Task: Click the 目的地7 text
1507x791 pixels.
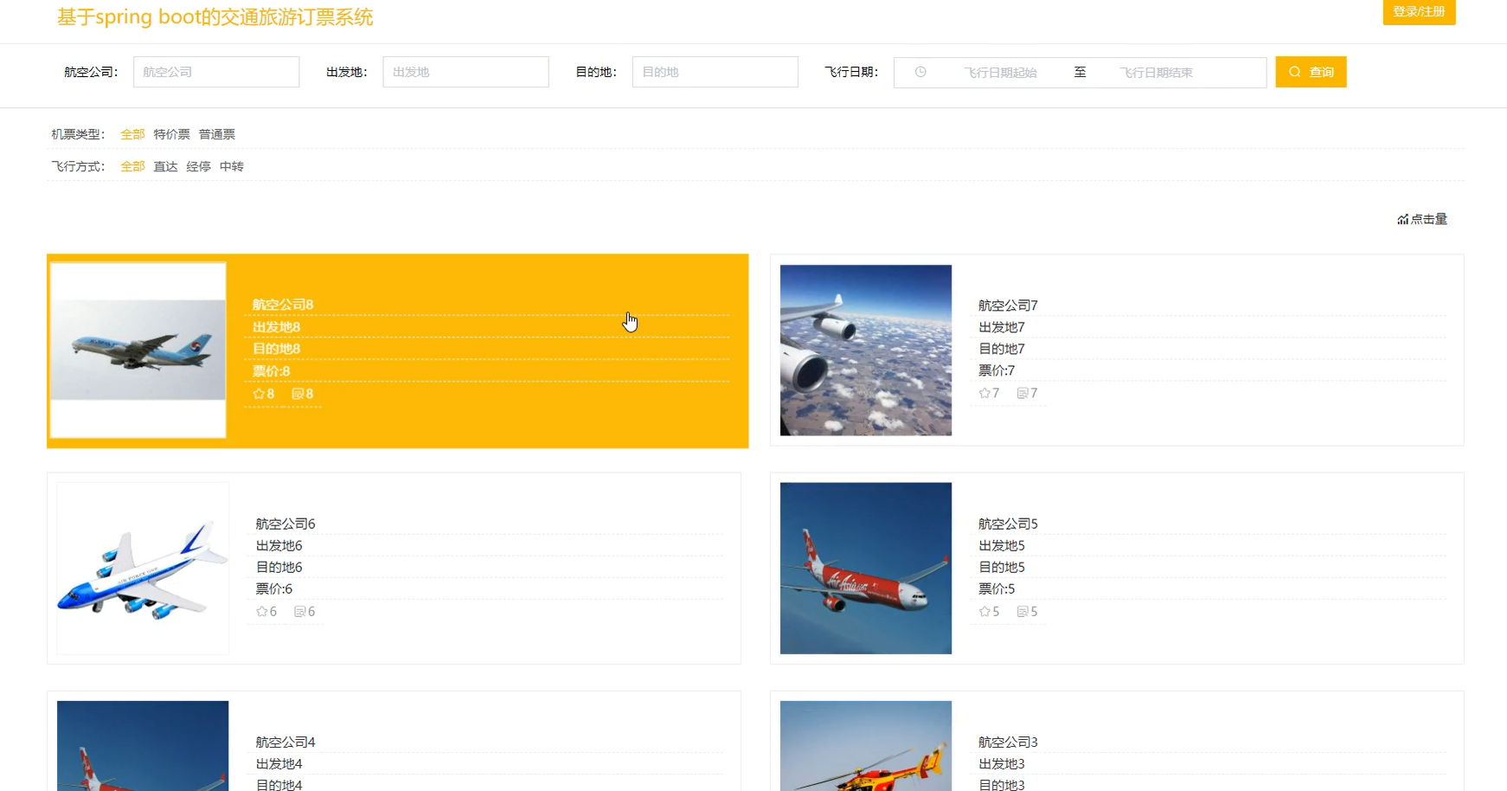Action: [1002, 349]
